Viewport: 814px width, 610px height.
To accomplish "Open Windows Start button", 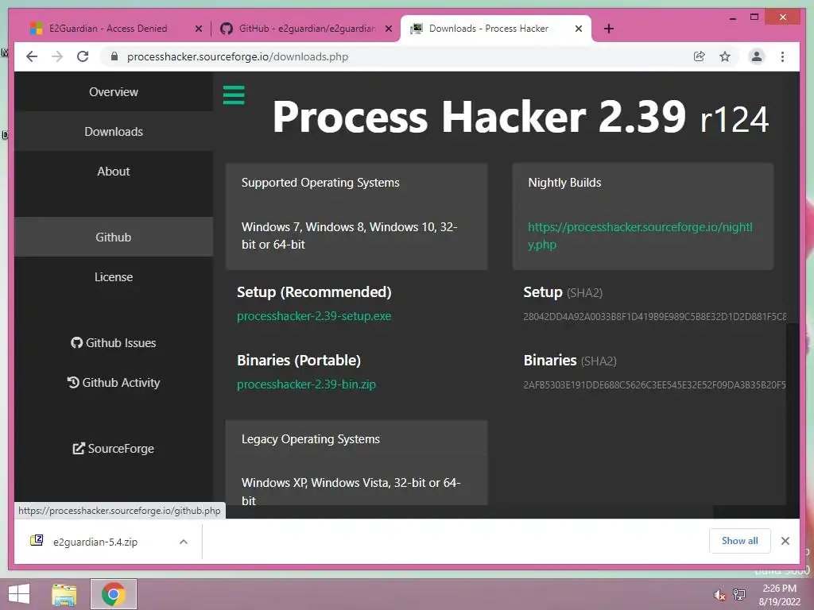I will 19,594.
